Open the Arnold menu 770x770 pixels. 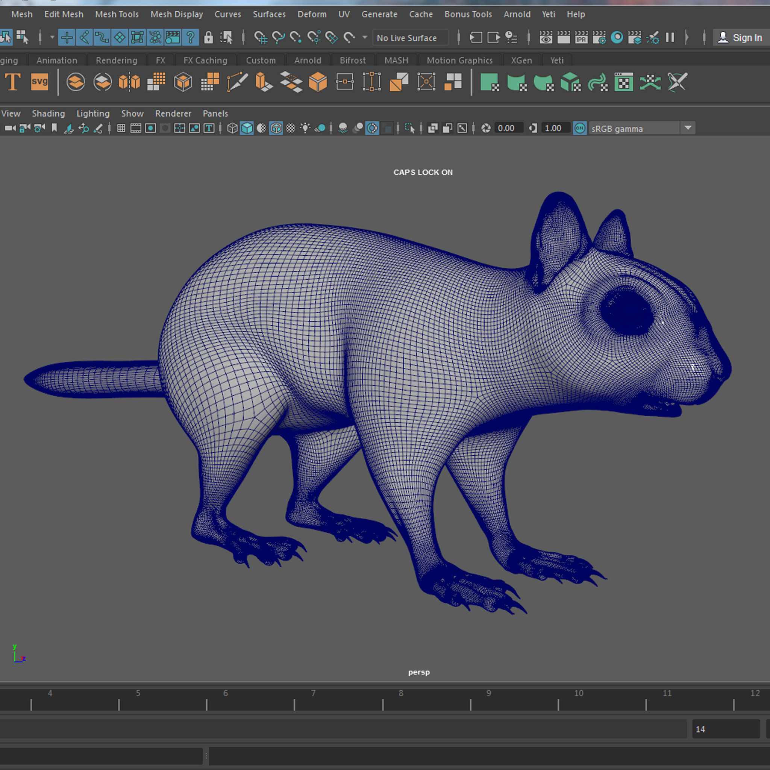(x=517, y=14)
